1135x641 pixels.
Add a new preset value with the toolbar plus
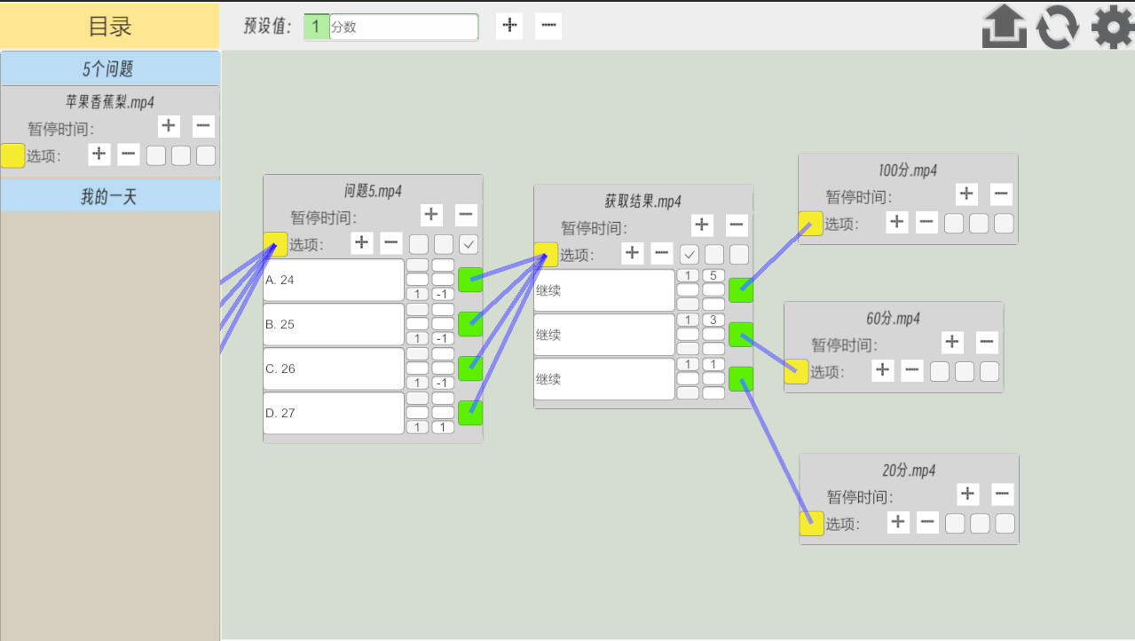pos(508,26)
